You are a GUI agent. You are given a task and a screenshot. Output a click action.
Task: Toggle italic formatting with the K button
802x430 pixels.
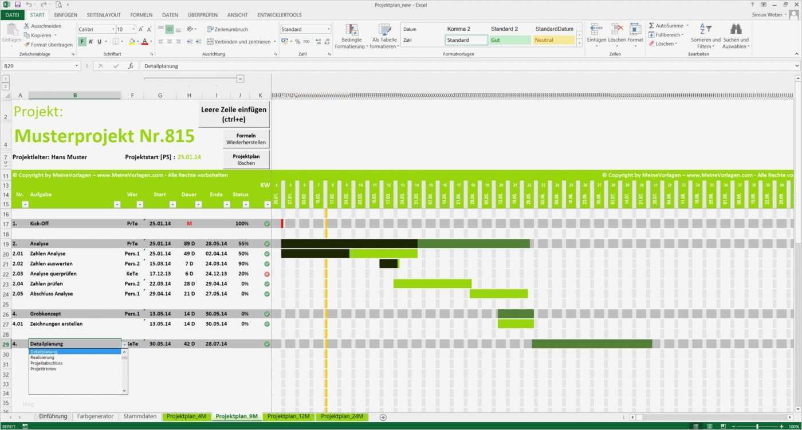tap(91, 41)
